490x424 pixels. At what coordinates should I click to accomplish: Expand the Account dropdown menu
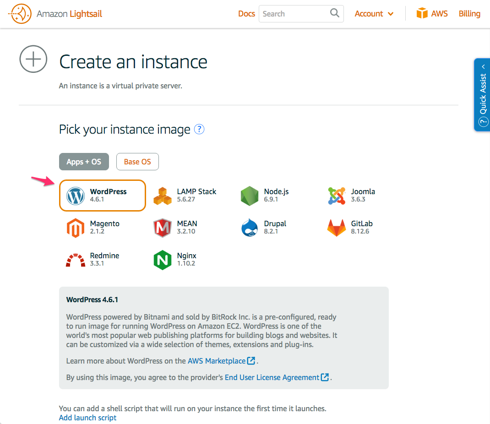[x=374, y=13]
